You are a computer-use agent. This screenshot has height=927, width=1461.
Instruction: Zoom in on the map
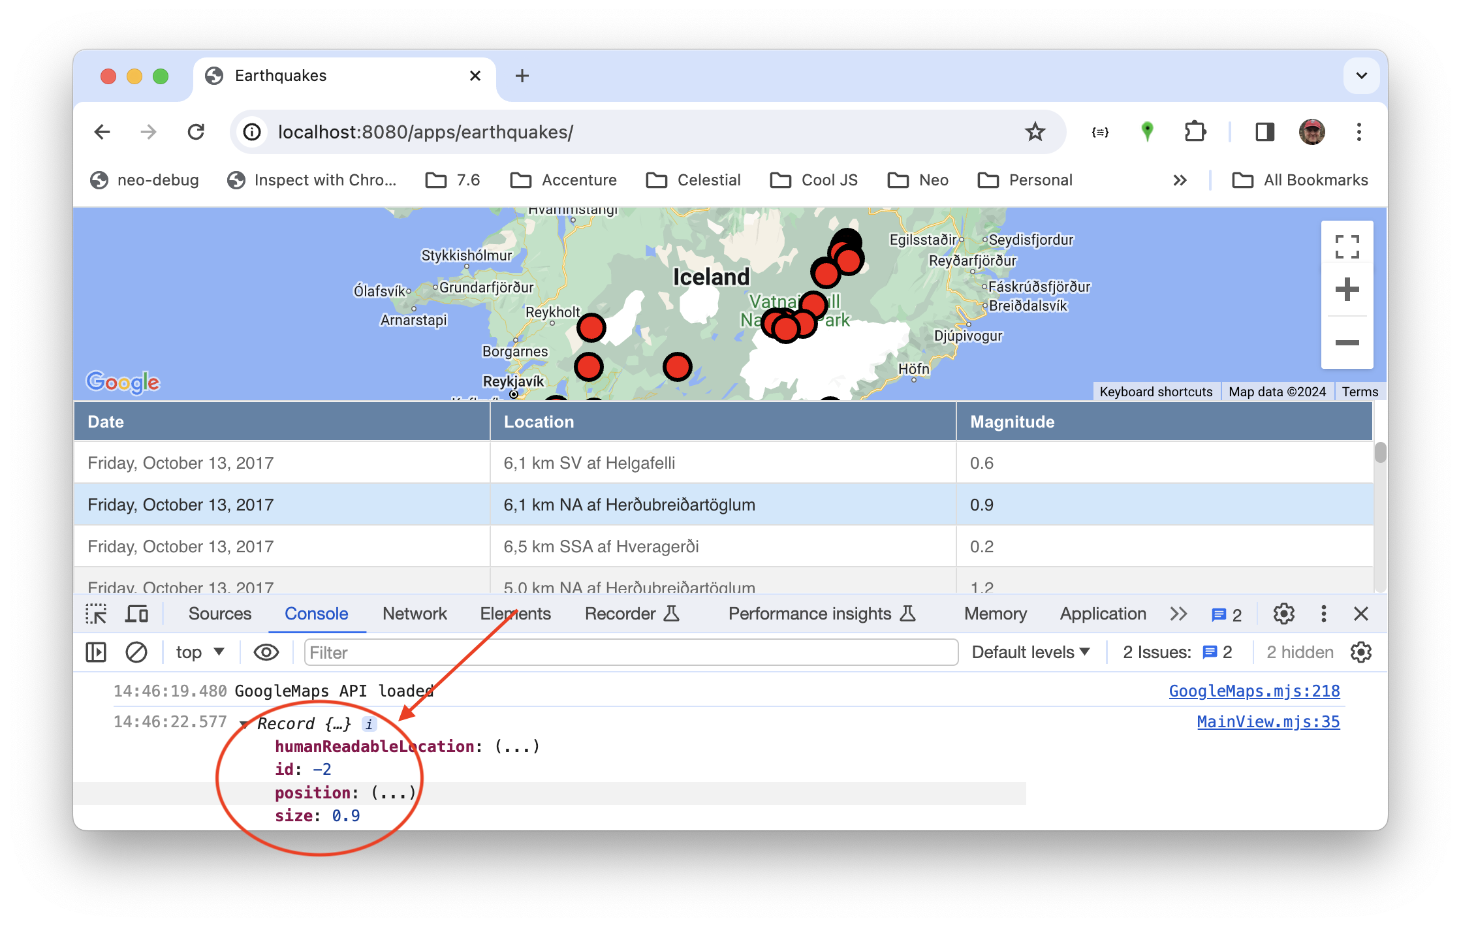(x=1347, y=289)
